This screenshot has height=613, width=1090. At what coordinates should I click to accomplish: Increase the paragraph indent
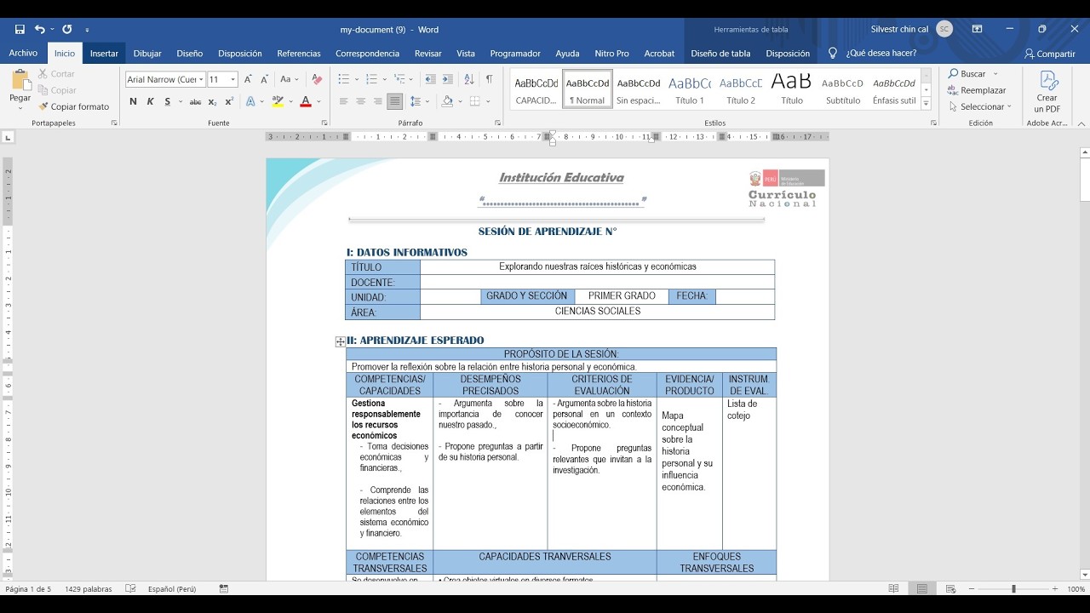[447, 79]
